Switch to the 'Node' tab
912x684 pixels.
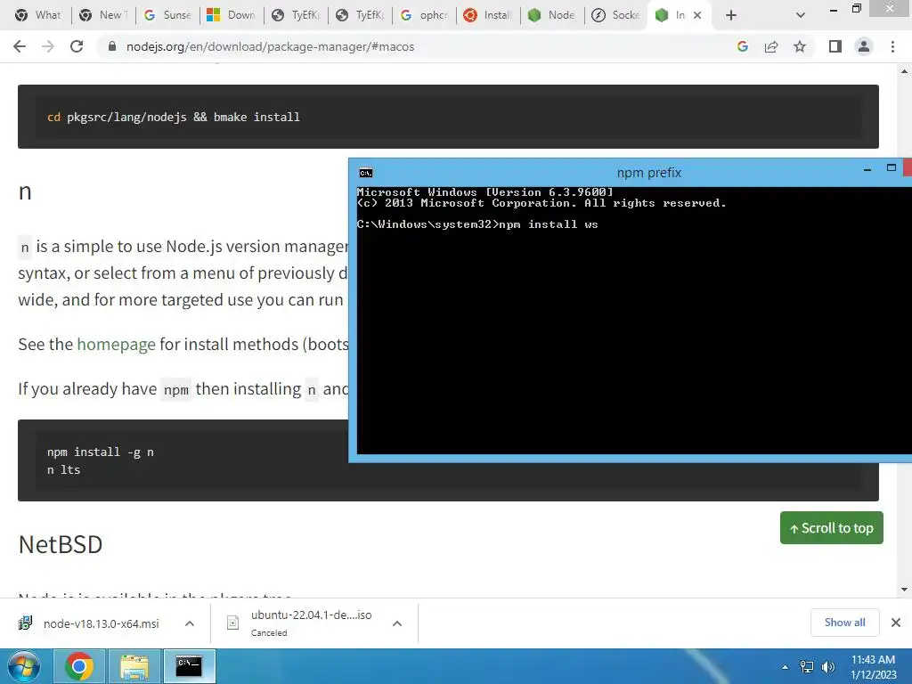[552, 15]
